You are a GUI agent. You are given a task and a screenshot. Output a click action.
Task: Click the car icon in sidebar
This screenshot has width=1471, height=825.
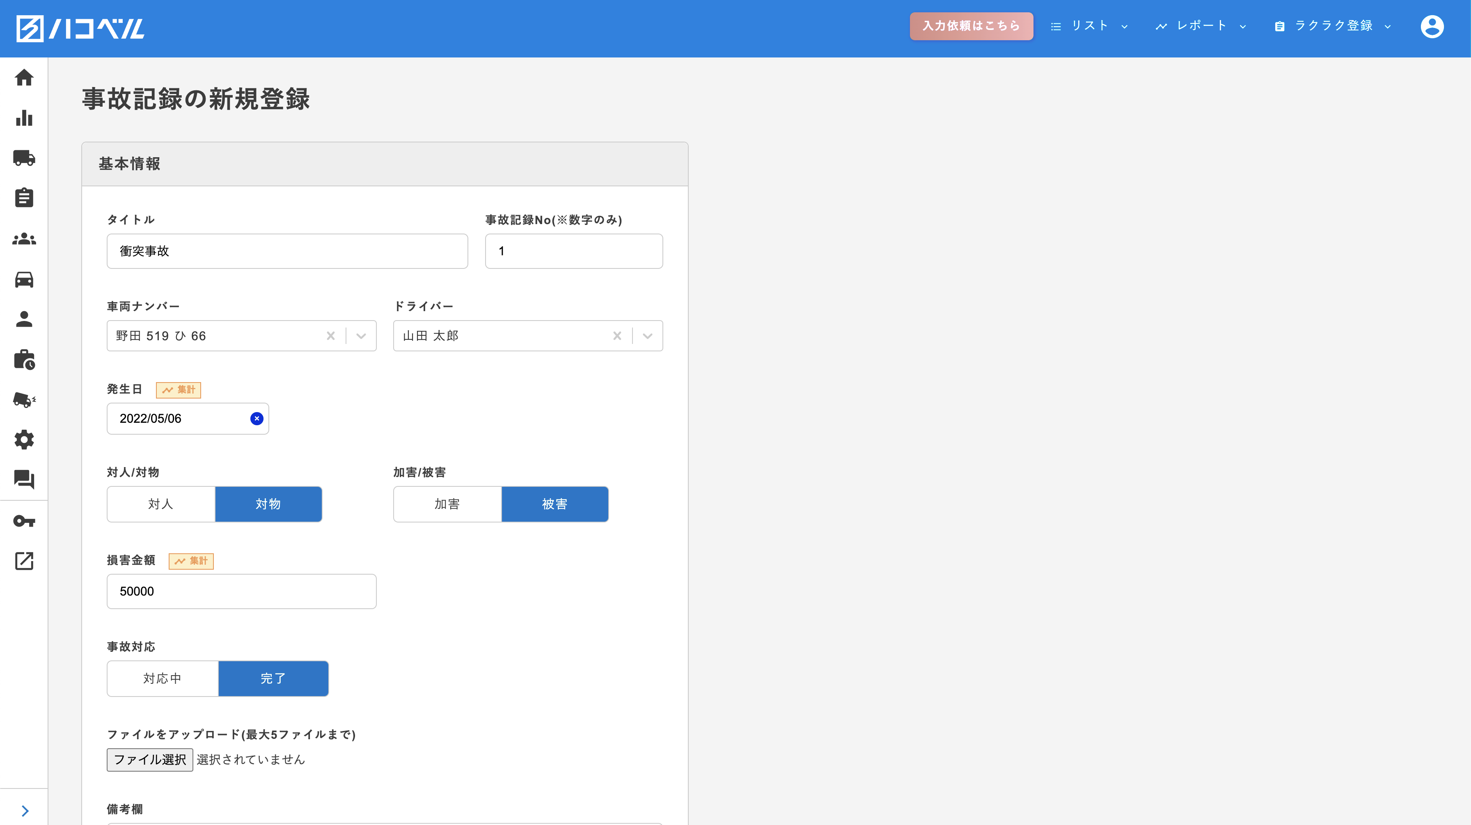pyautogui.click(x=24, y=280)
